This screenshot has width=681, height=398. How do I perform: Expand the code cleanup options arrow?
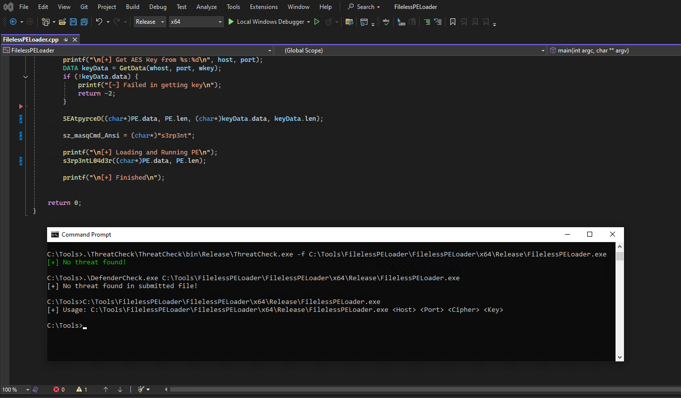coord(148,390)
